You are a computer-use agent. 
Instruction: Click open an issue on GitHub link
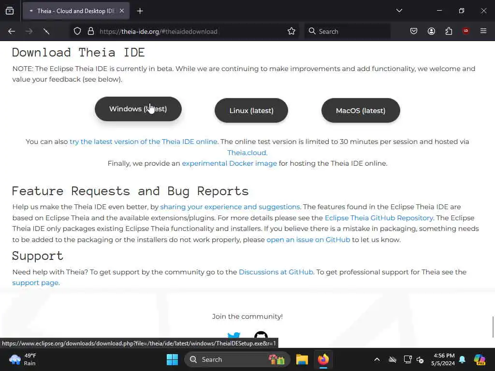(308, 240)
